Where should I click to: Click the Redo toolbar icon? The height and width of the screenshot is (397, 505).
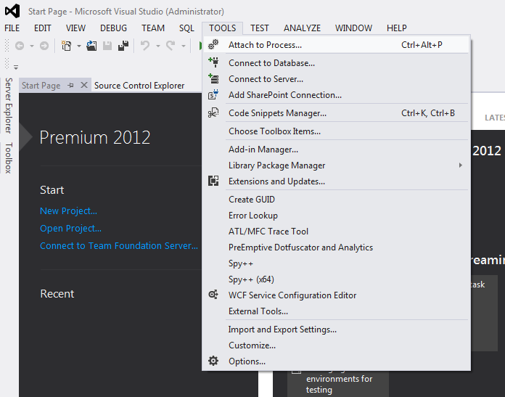coord(171,46)
